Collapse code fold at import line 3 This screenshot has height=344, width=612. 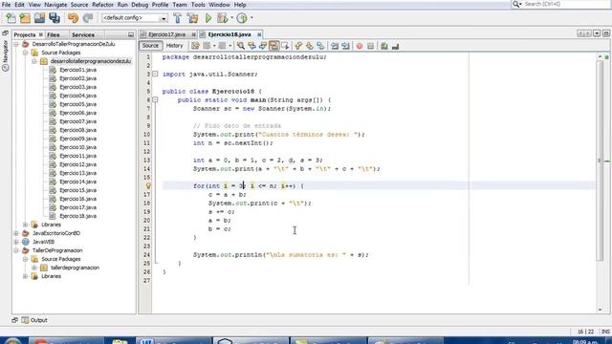[x=155, y=75]
